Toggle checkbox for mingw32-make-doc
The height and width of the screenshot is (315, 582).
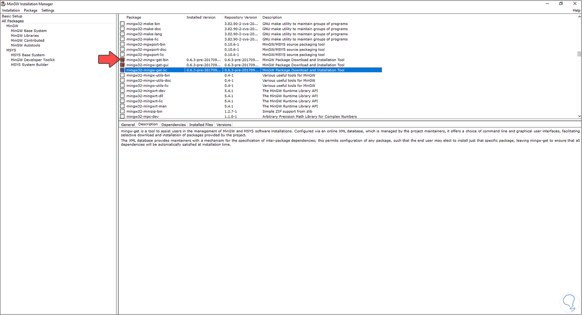click(122, 29)
